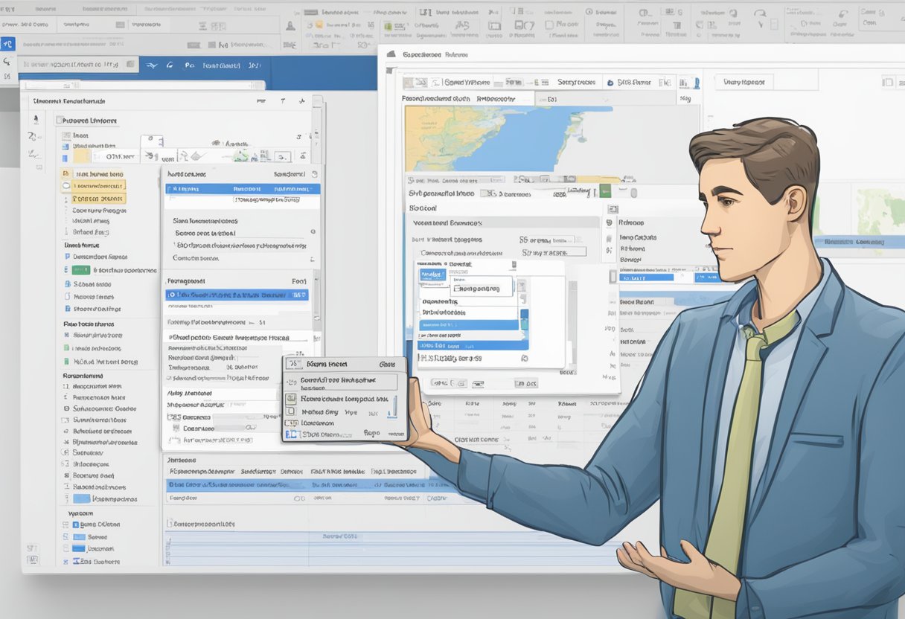Click the arrow icon in the blue title bar
The height and width of the screenshot is (619, 905).
(x=151, y=65)
